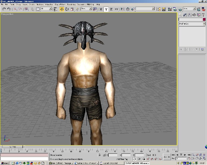The width and height of the screenshot is (207, 165).
Task: Click the ActiveShade red teapot icon
Action: pyautogui.click(x=203, y=9)
